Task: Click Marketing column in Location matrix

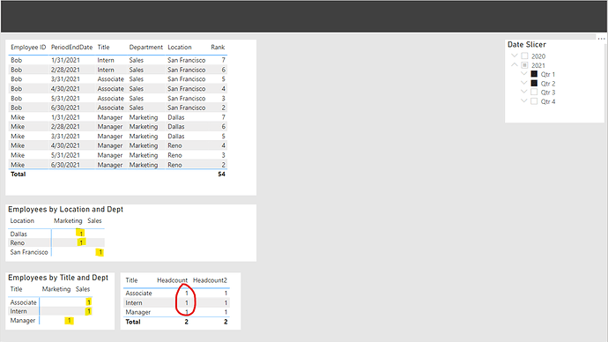Action: (68, 220)
